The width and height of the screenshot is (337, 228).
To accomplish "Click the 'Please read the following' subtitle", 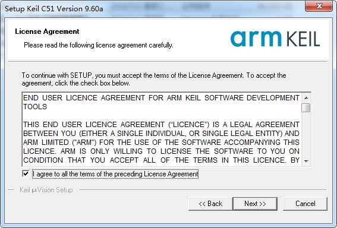I will tap(99, 45).
